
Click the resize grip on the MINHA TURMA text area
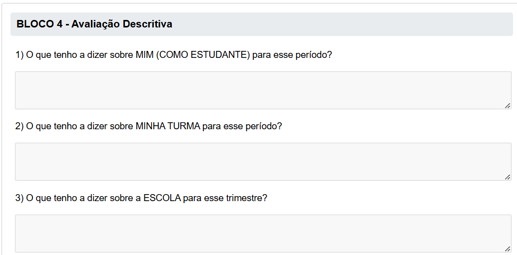point(508,177)
